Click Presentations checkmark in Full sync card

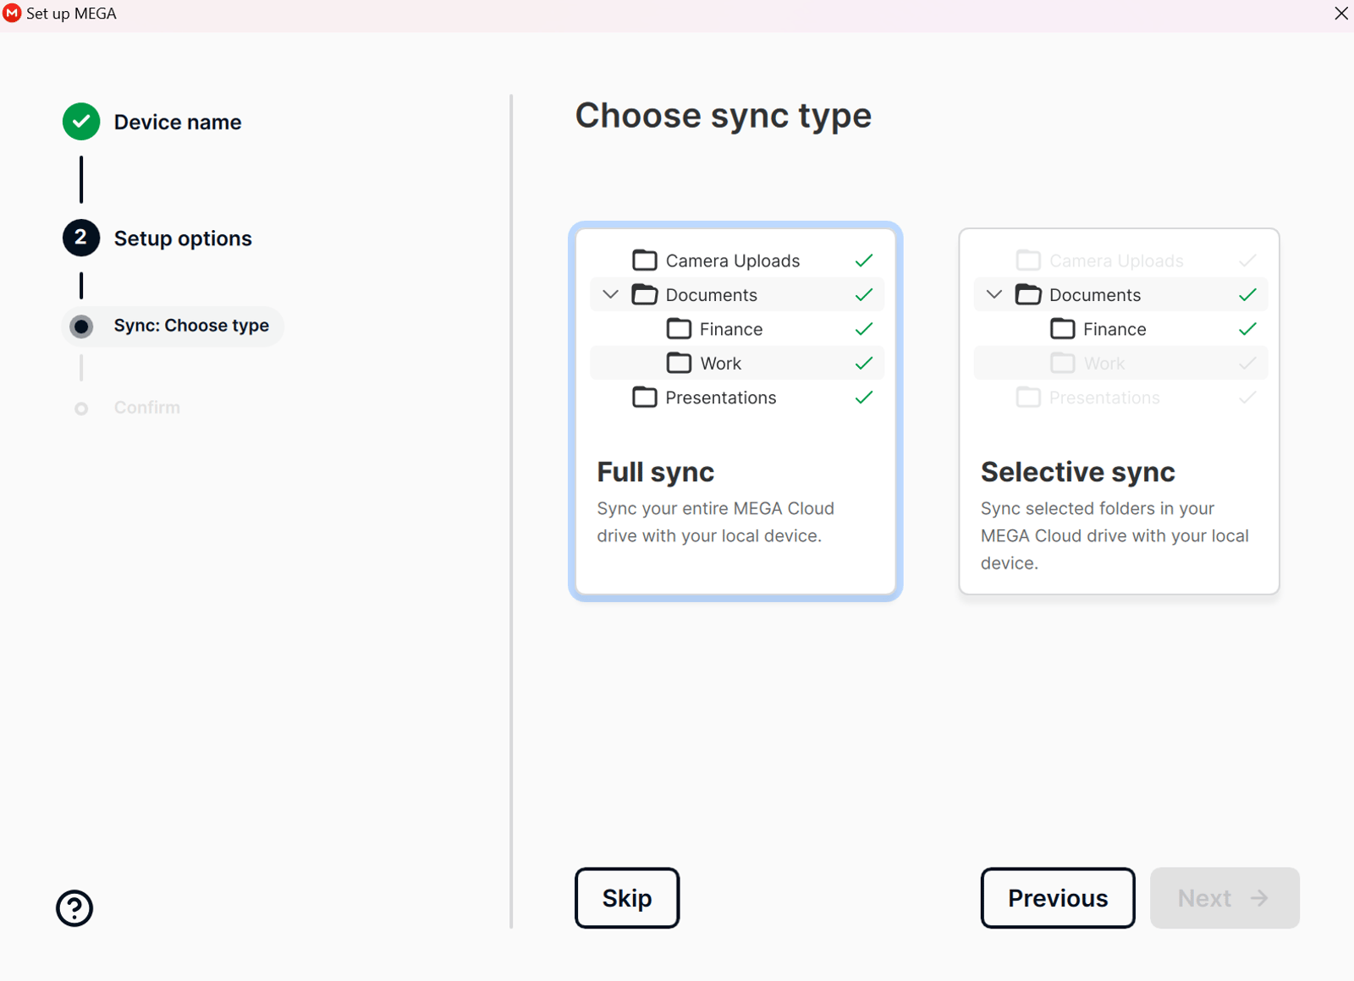(864, 397)
